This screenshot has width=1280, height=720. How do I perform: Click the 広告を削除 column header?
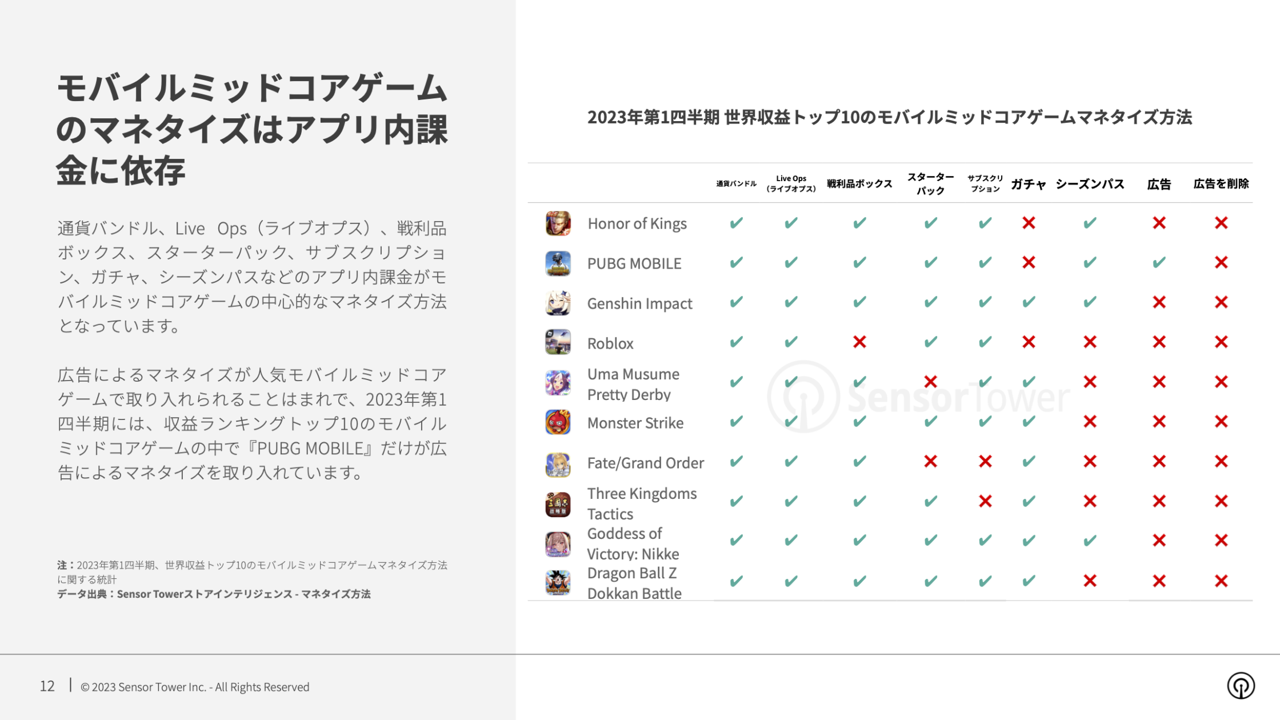(x=1221, y=184)
